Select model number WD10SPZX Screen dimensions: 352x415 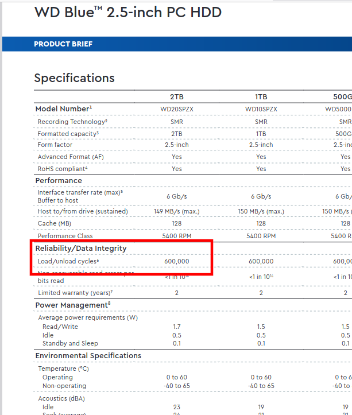click(x=261, y=109)
